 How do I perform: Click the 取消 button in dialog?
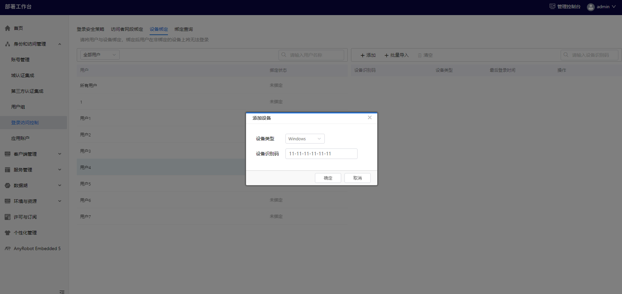click(x=358, y=178)
